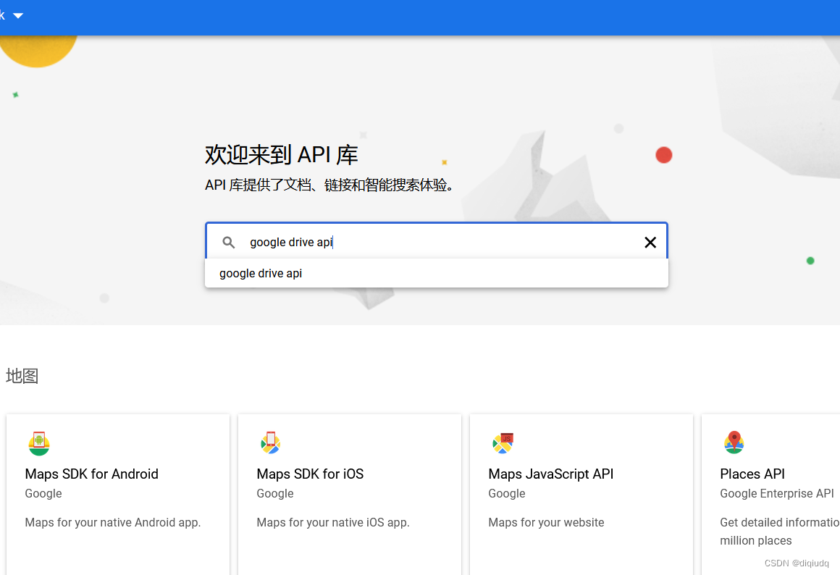Open the Places API title
Screen dimensions: 840x575
point(752,474)
